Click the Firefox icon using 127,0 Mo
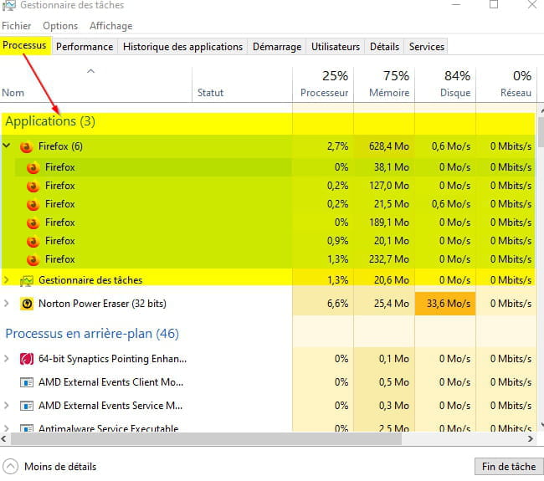 (33, 187)
